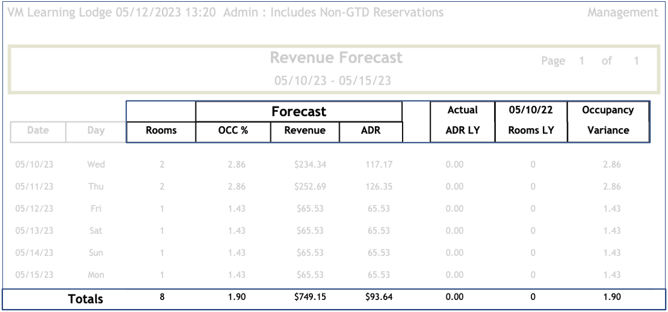Click the Revenue column header

(305, 130)
